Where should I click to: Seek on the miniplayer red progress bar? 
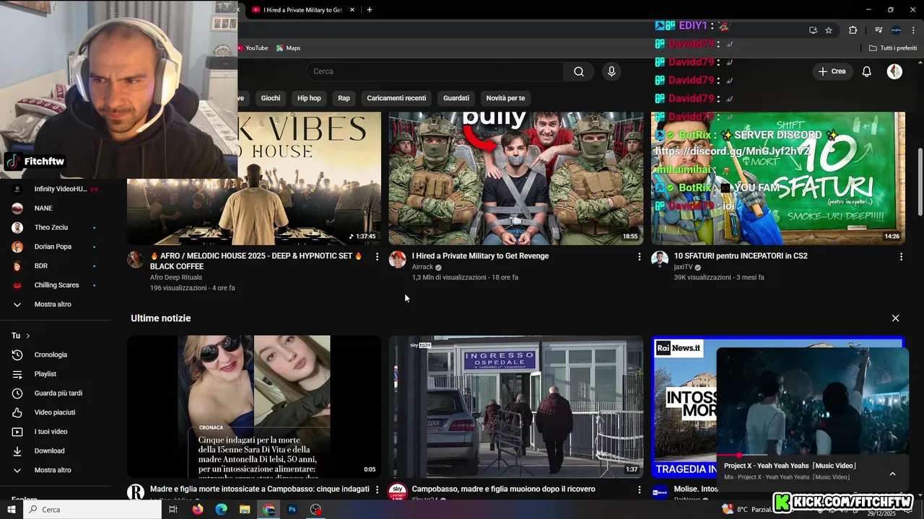tap(812, 456)
